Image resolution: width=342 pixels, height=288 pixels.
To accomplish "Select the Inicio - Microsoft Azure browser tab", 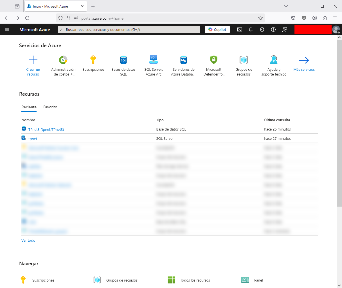I will [56, 6].
